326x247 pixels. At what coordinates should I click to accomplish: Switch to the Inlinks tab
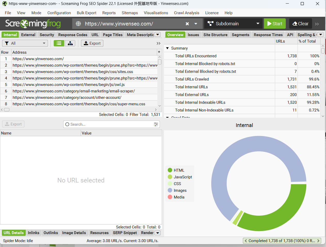(x=34, y=233)
